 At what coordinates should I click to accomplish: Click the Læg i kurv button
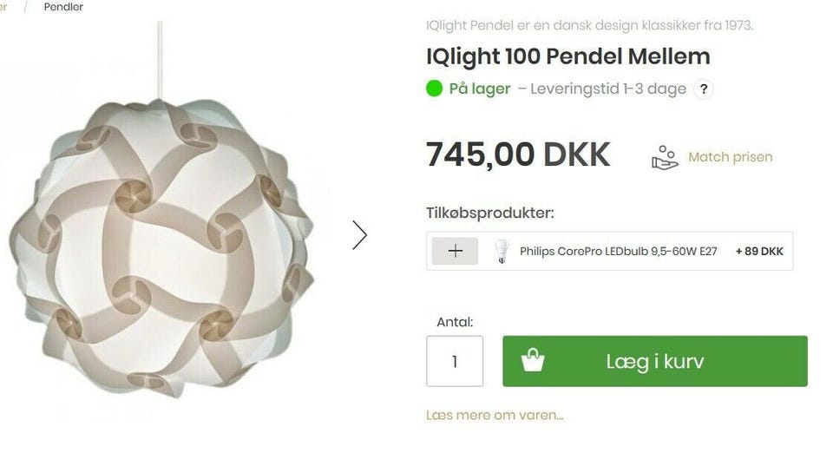pyautogui.click(x=655, y=361)
